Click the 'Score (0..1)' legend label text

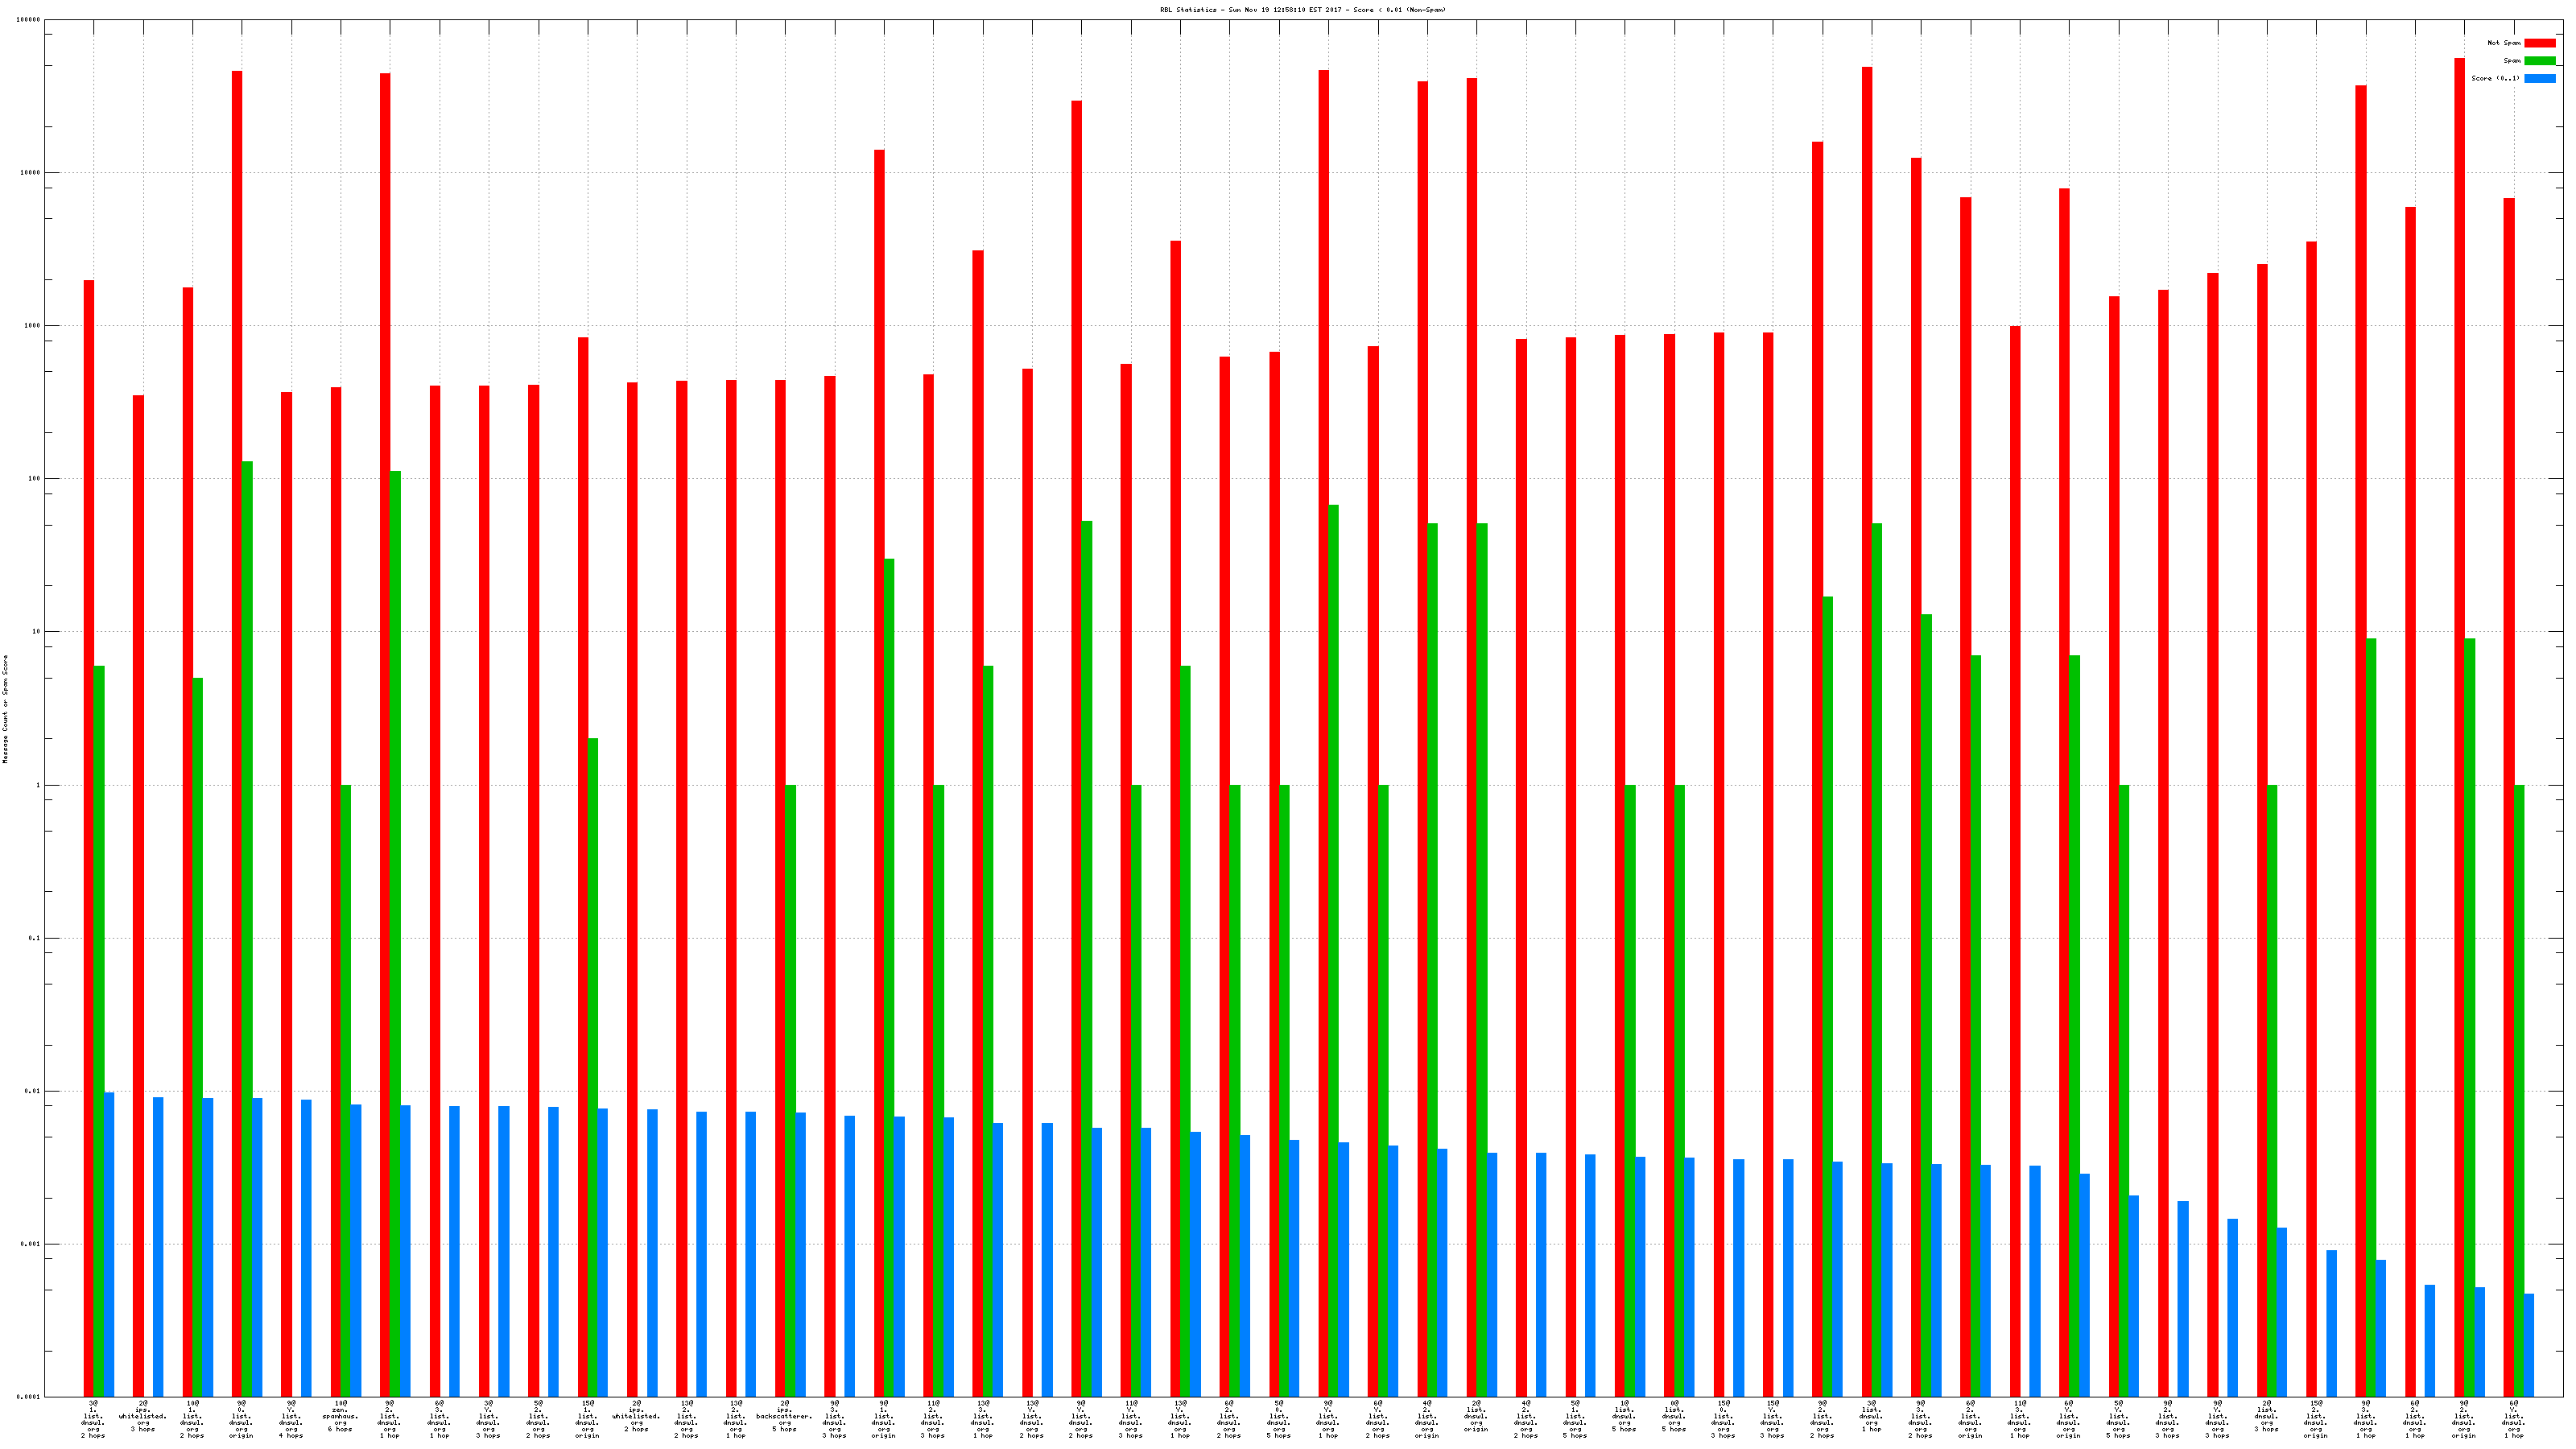click(x=2495, y=78)
